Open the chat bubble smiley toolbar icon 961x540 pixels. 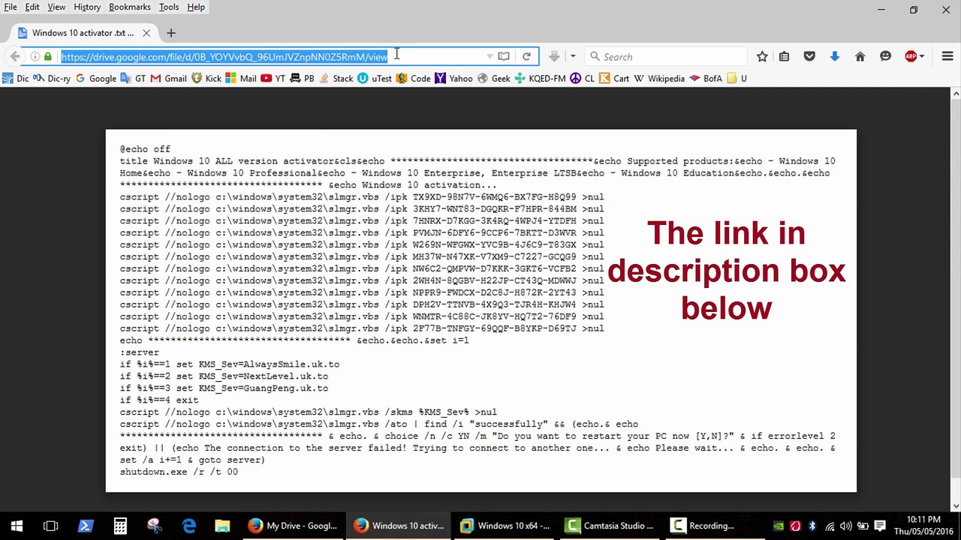[x=885, y=56]
